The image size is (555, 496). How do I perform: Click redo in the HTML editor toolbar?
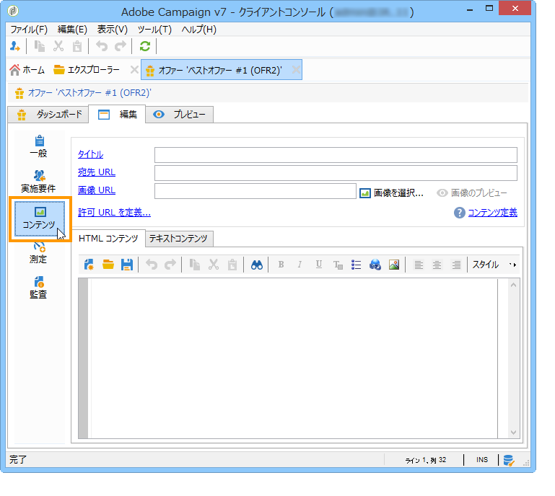click(170, 265)
